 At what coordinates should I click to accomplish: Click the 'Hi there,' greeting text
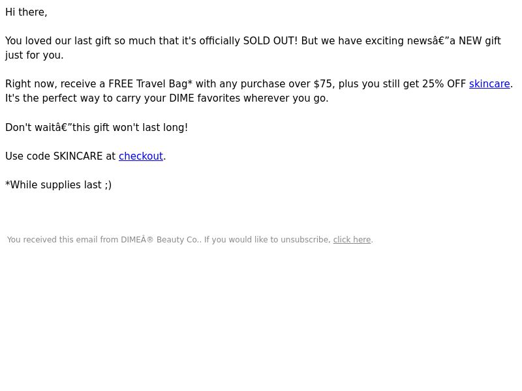click(26, 12)
